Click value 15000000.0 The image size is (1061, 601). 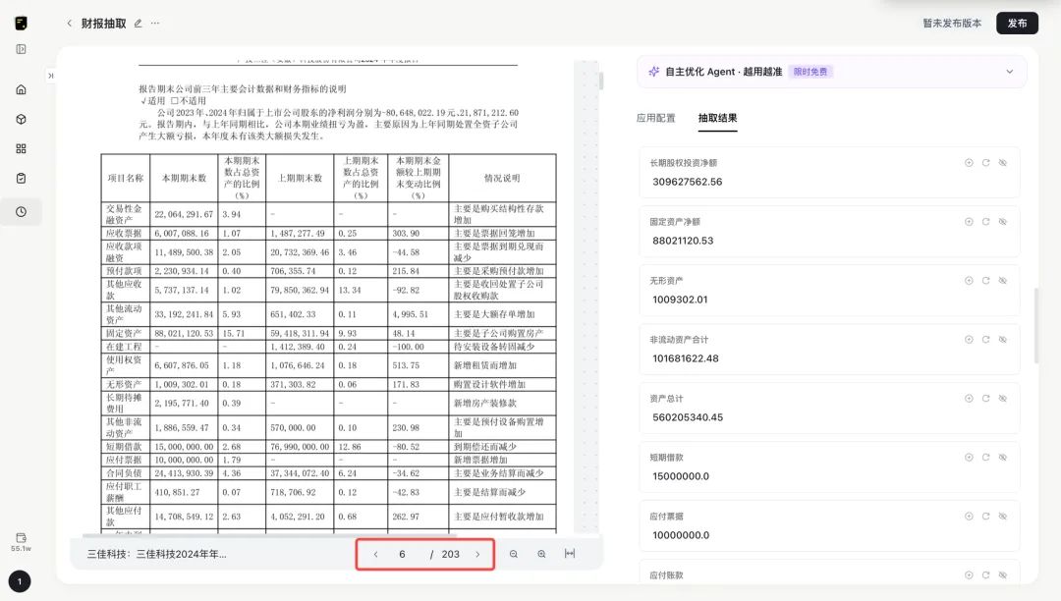(x=681, y=476)
